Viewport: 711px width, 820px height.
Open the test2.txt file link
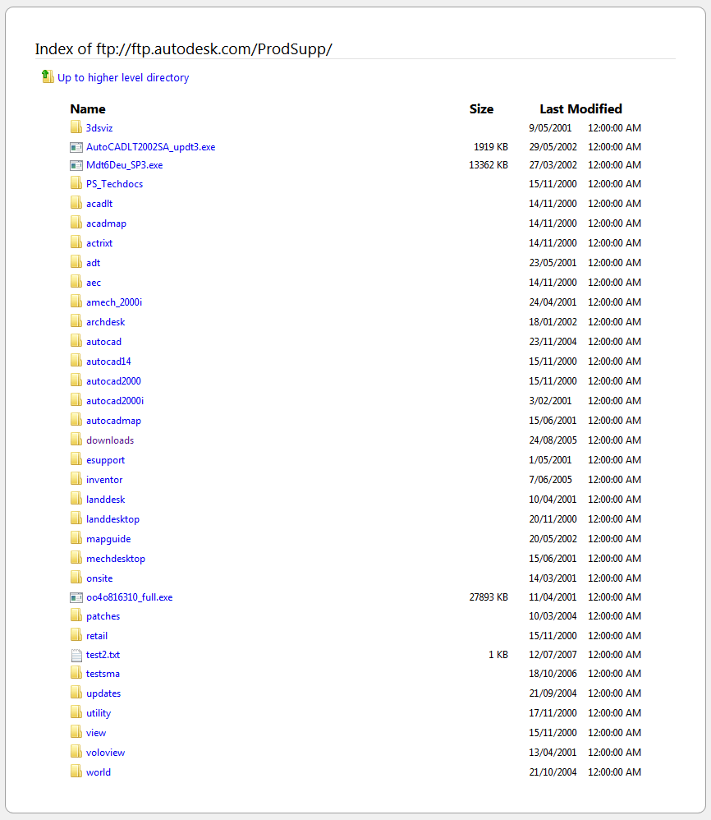103,655
